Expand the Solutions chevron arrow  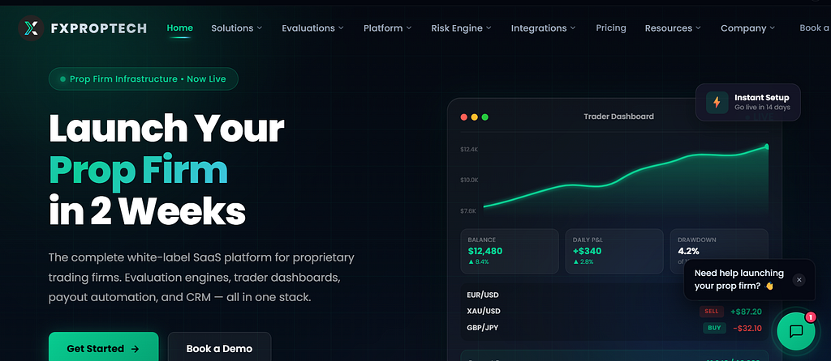260,28
